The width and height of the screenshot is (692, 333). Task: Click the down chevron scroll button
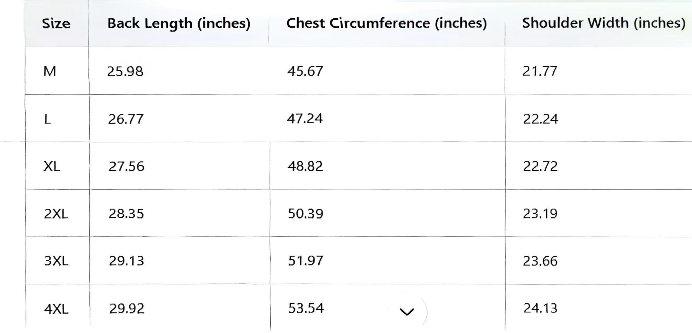(x=407, y=312)
